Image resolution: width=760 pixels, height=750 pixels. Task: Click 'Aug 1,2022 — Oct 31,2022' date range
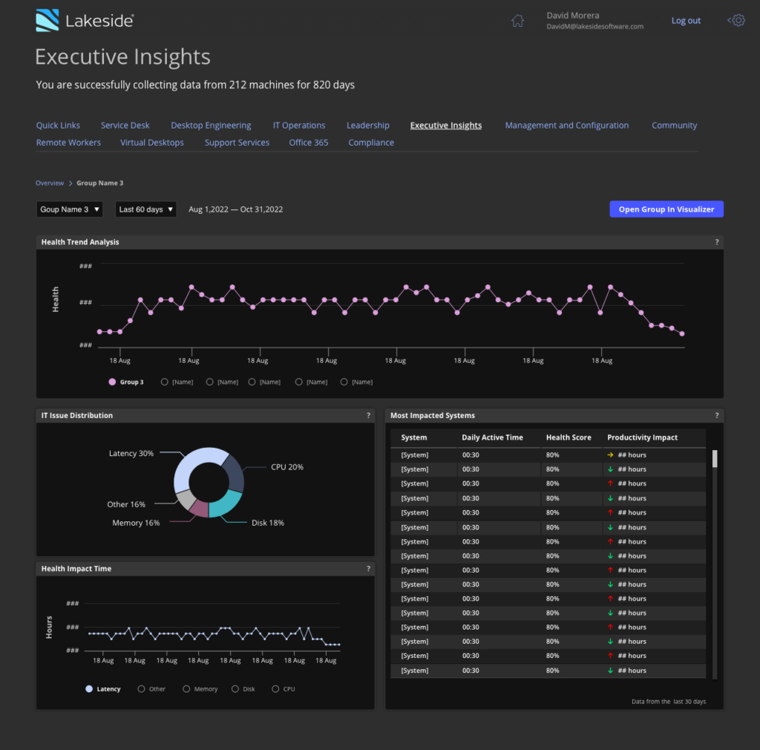click(235, 209)
